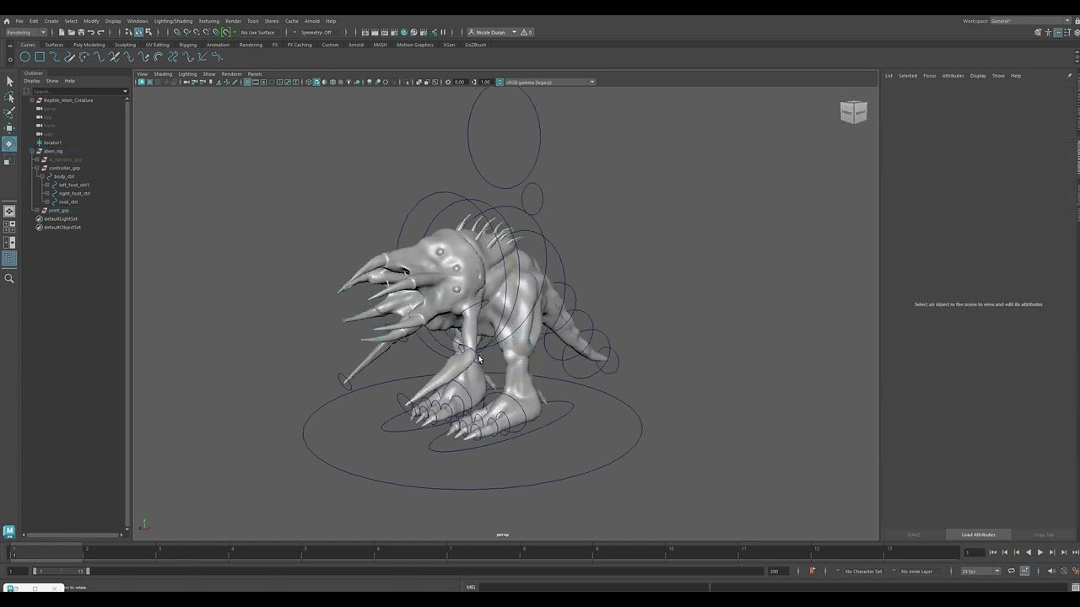
Task: Toggle playback looping near the fps control
Action: click(x=1011, y=571)
